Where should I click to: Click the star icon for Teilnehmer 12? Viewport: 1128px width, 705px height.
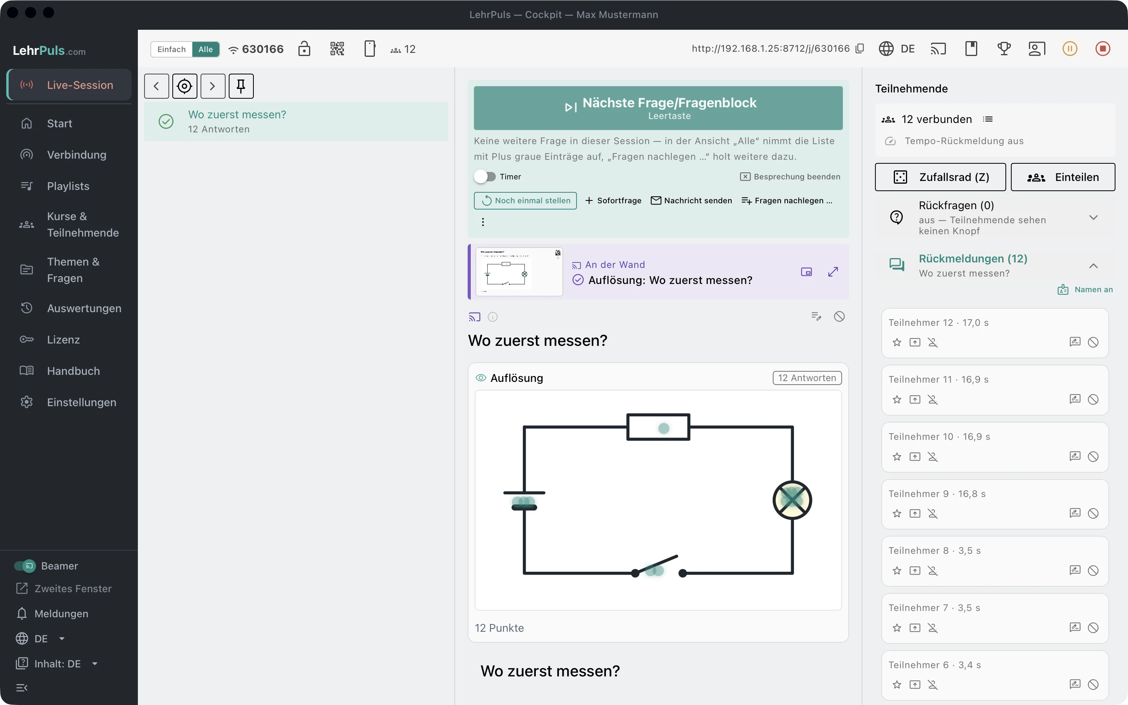(x=897, y=342)
